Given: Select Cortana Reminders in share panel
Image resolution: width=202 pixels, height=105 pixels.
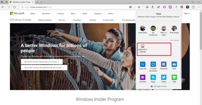Looking at the screenshot, I should (x=153, y=64).
